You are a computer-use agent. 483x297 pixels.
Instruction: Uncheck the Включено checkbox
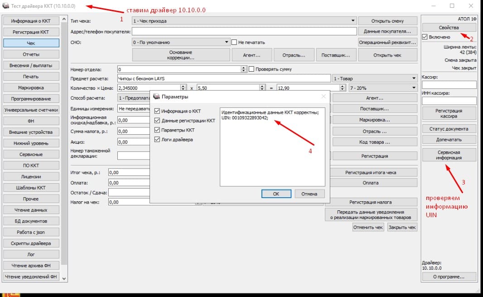[x=425, y=37]
